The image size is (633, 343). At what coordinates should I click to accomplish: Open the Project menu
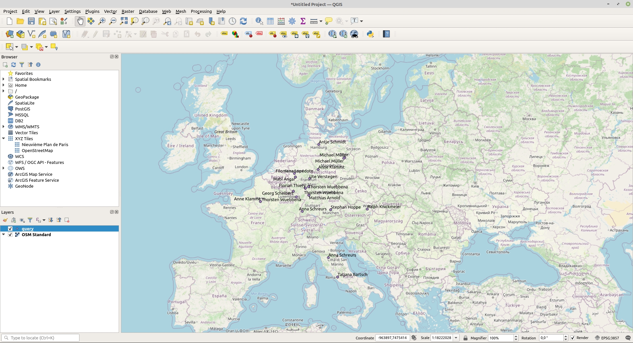coord(10,11)
